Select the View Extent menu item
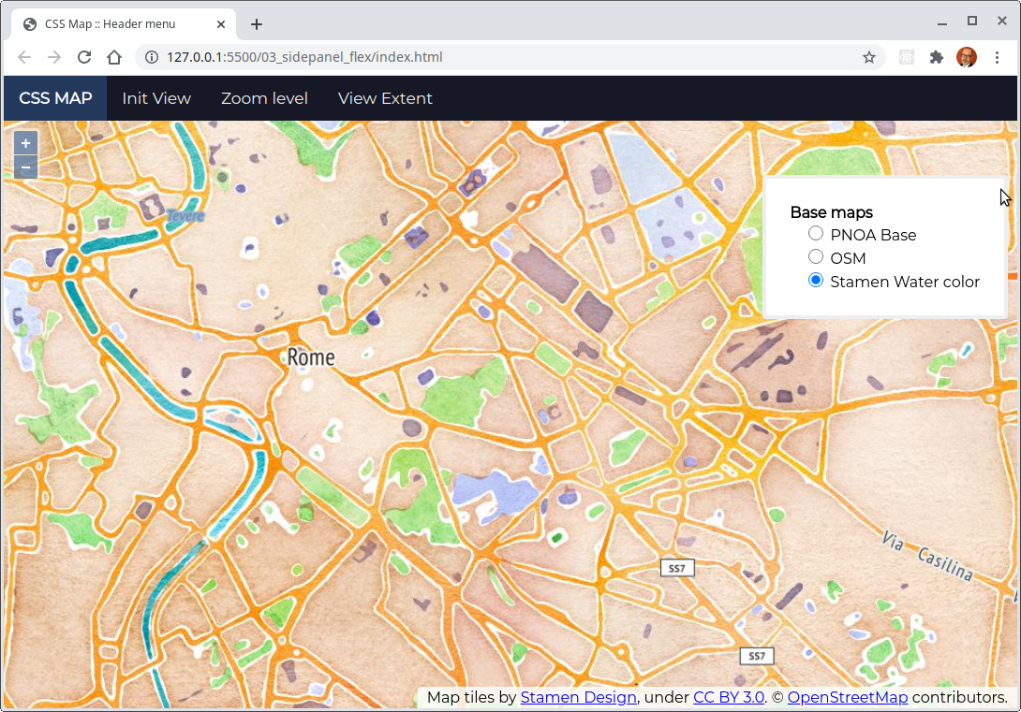The height and width of the screenshot is (712, 1021). [x=385, y=98]
